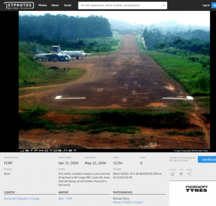Click the JetPhotos logo
Viewport: 216px width, 206px height.
(19, 6)
